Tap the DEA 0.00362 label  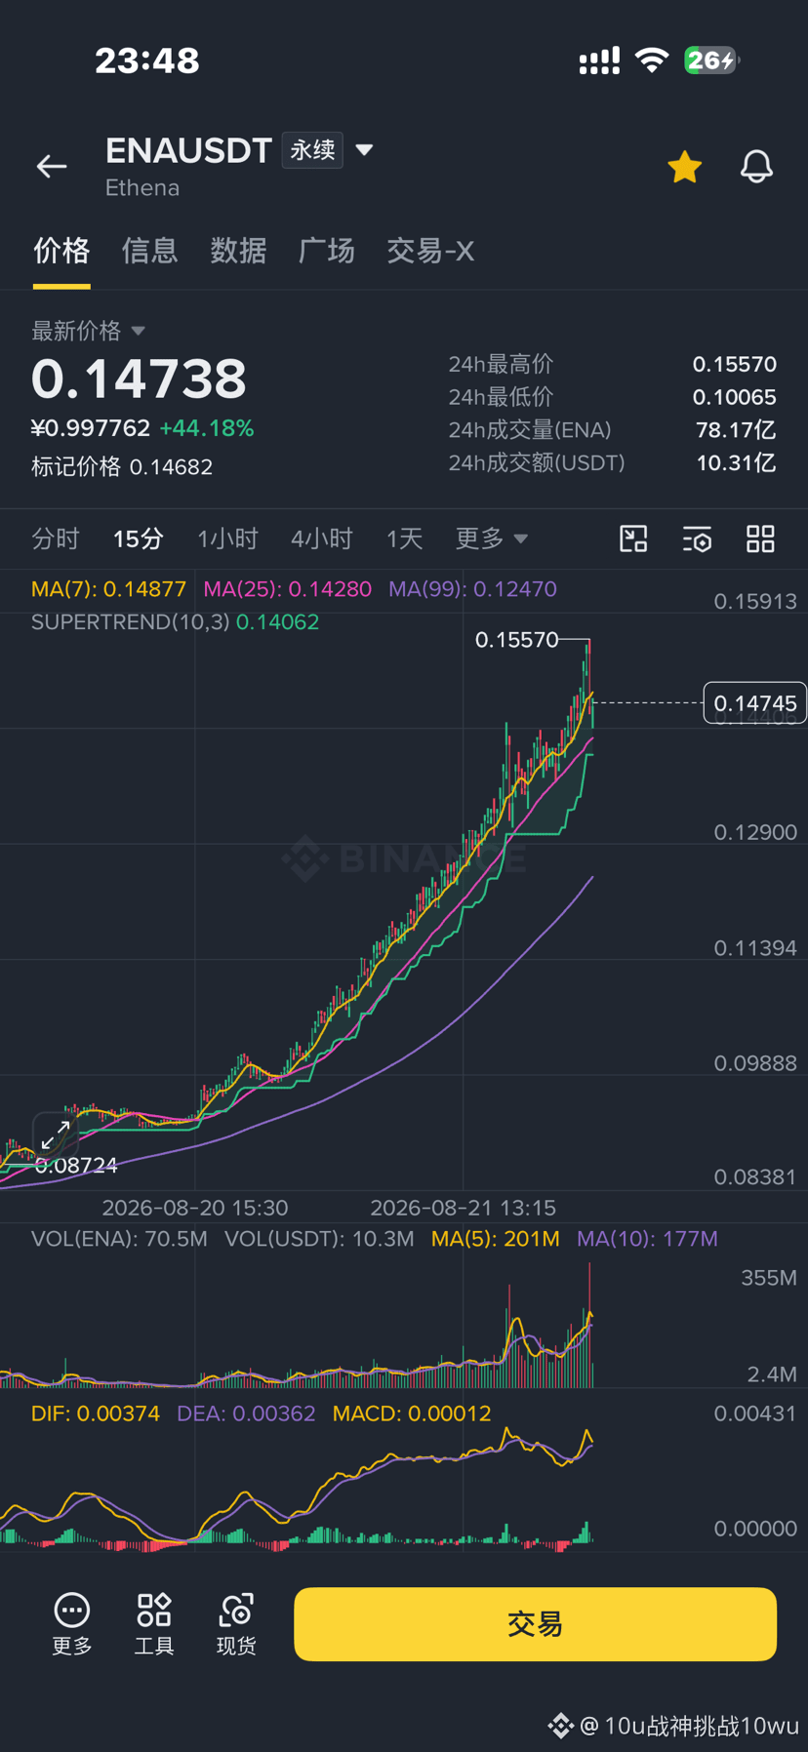[x=246, y=1414]
